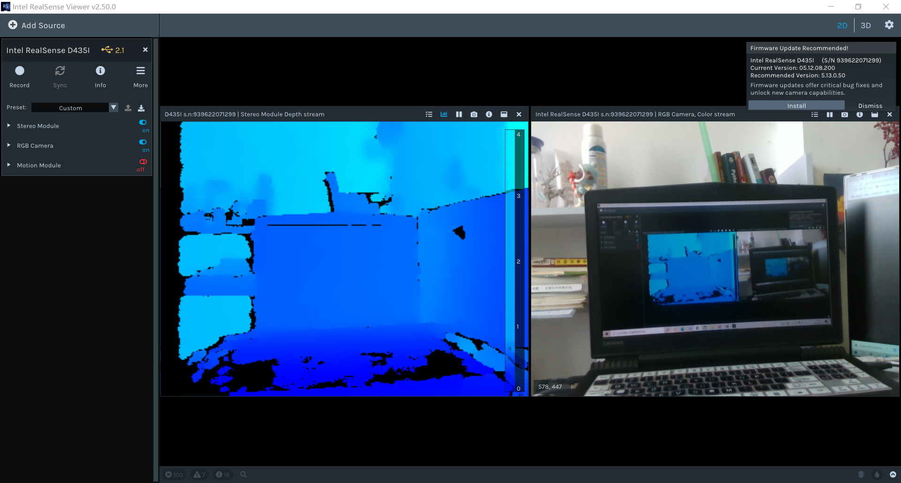Screen dimensions: 901x483
Task: Switch to 2D view
Action: click(x=842, y=25)
